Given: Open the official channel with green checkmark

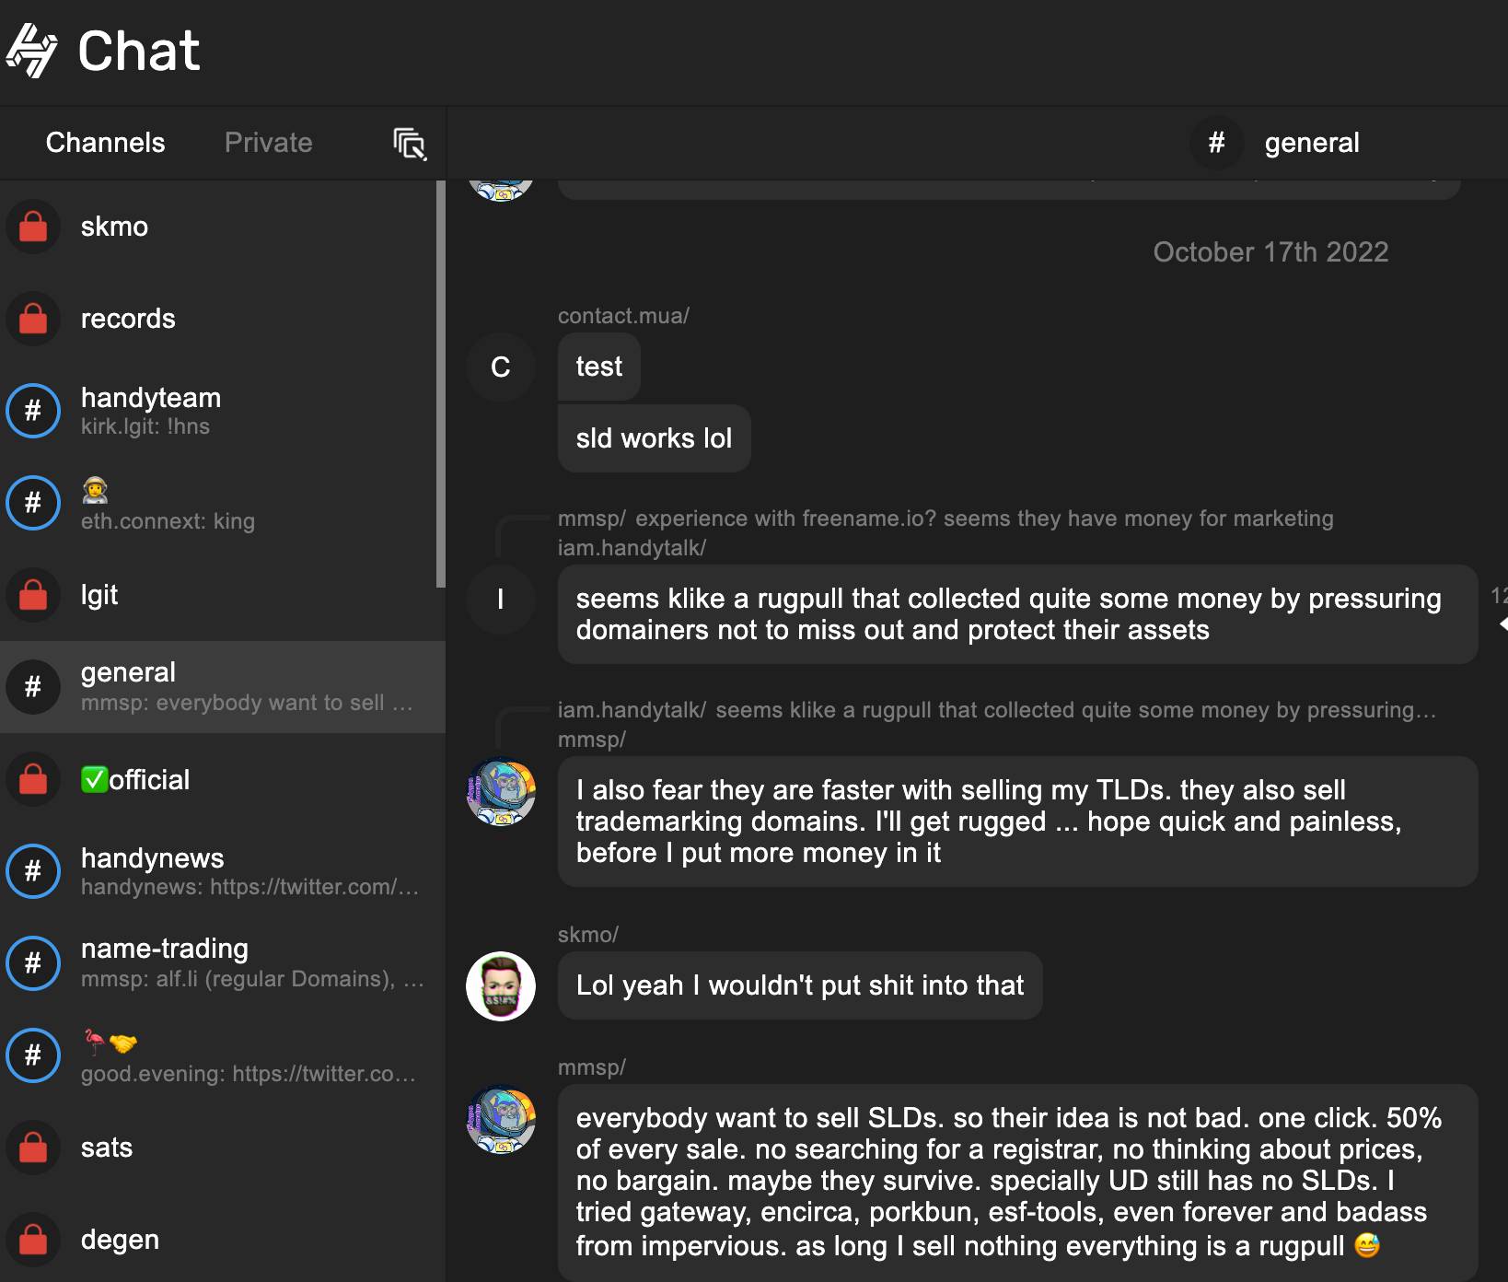Looking at the screenshot, I should point(223,779).
